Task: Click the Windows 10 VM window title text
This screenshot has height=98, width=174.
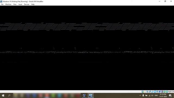Action: (23, 2)
